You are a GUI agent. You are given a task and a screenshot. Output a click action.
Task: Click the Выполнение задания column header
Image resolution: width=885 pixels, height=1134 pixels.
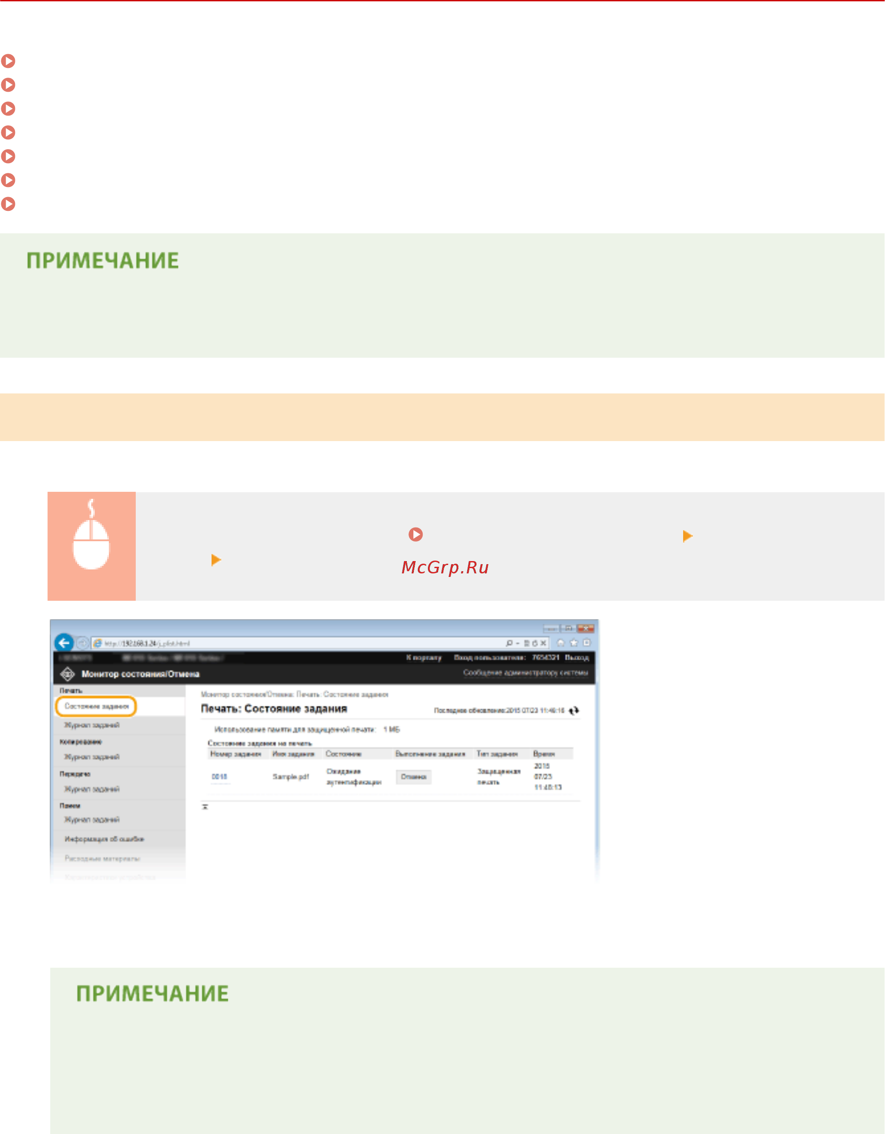(x=430, y=754)
